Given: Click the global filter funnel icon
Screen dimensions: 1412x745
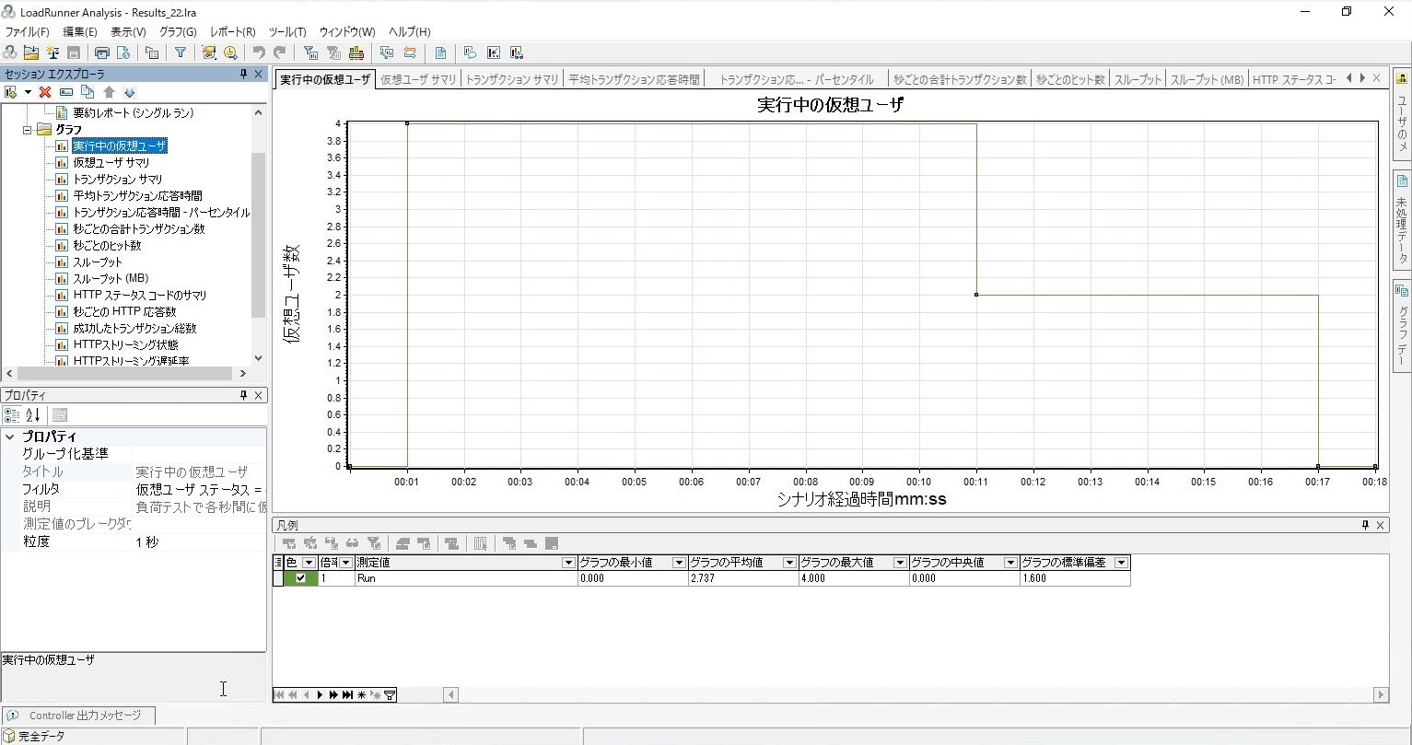Looking at the screenshot, I should click(x=181, y=52).
